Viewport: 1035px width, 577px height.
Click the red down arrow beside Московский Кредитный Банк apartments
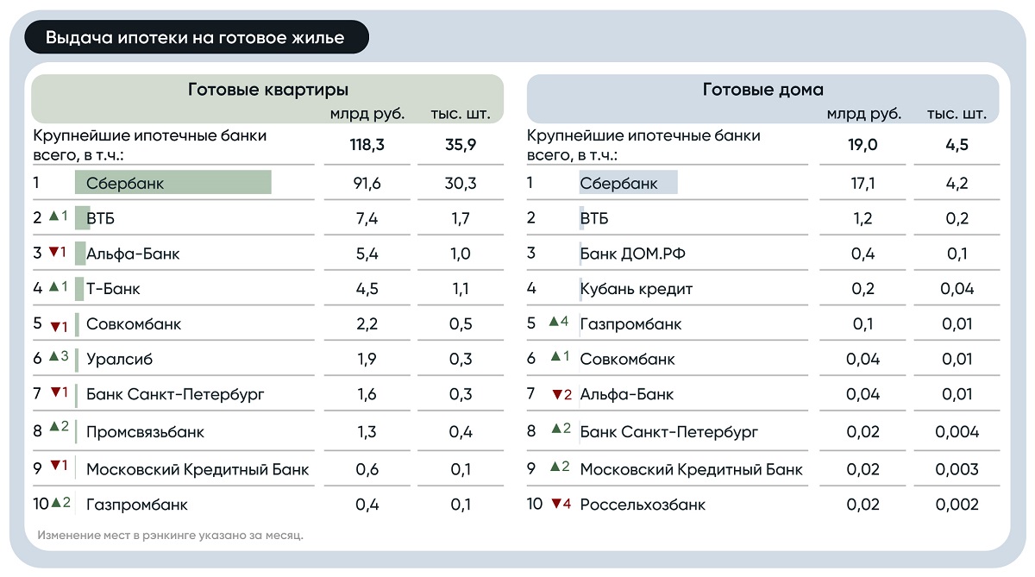tap(53, 466)
